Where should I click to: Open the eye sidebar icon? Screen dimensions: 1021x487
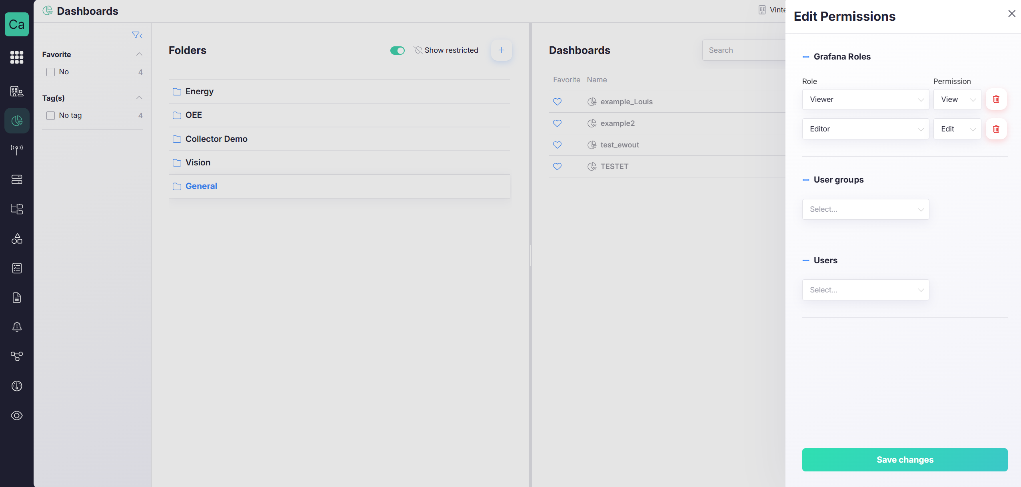click(x=17, y=415)
